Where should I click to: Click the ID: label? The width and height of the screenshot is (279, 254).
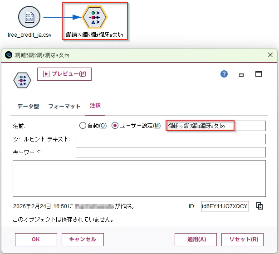[x=192, y=206]
